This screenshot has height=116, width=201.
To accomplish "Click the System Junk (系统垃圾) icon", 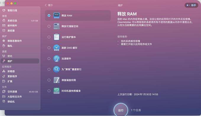I will point(4,20).
